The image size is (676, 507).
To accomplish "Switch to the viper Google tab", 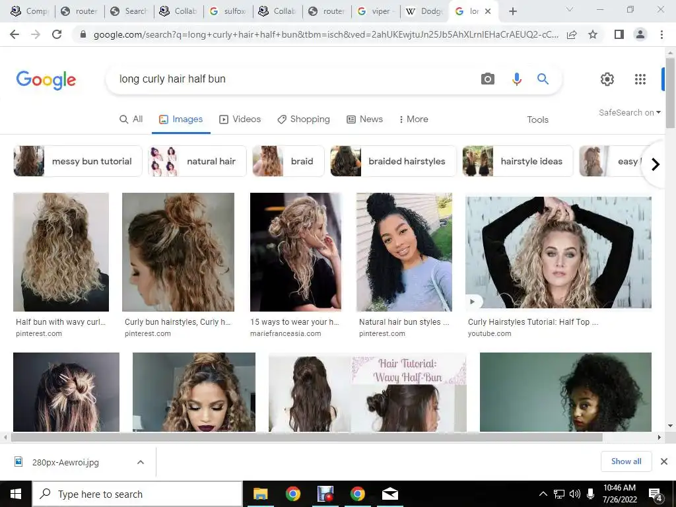I will click(376, 11).
